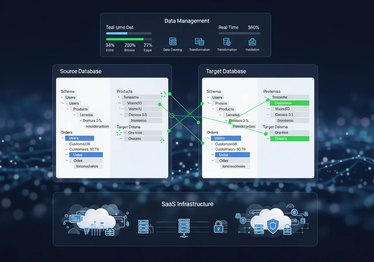Click the server Transformation icon with gear
This screenshot has height=262, width=374.
tap(227, 42)
